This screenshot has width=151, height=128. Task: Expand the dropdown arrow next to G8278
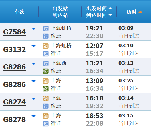tap(34, 116)
